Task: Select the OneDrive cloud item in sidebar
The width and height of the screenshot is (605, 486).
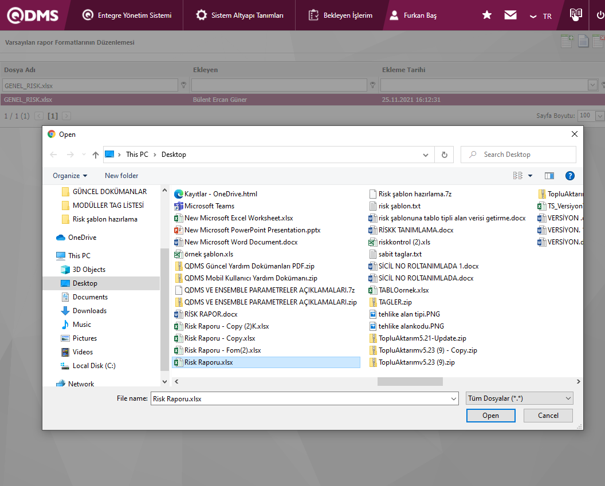Action: click(82, 238)
